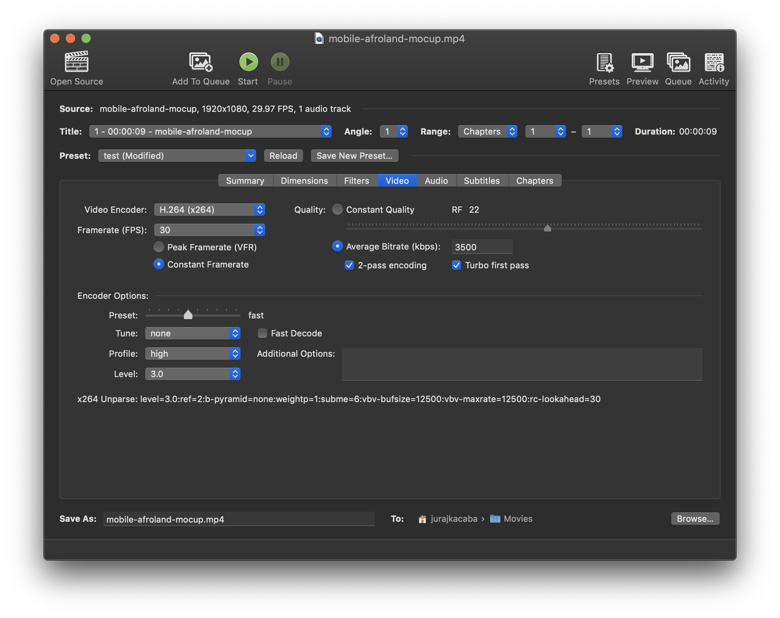Click the encoder Preset speed slider handle
The image size is (780, 618).
pos(188,314)
